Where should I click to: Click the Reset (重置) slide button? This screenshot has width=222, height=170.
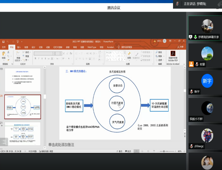[x=26, y=56]
